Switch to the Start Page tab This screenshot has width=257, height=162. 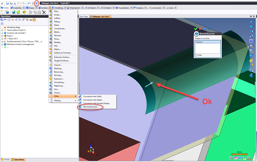pos(84,17)
